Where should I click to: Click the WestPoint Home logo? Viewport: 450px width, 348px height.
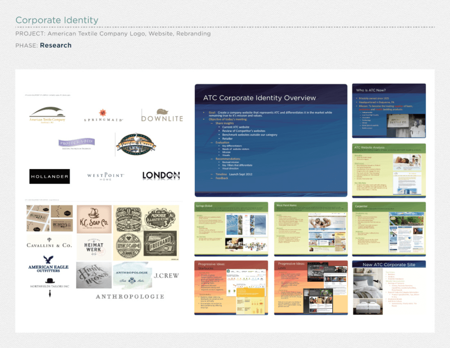[x=105, y=176]
